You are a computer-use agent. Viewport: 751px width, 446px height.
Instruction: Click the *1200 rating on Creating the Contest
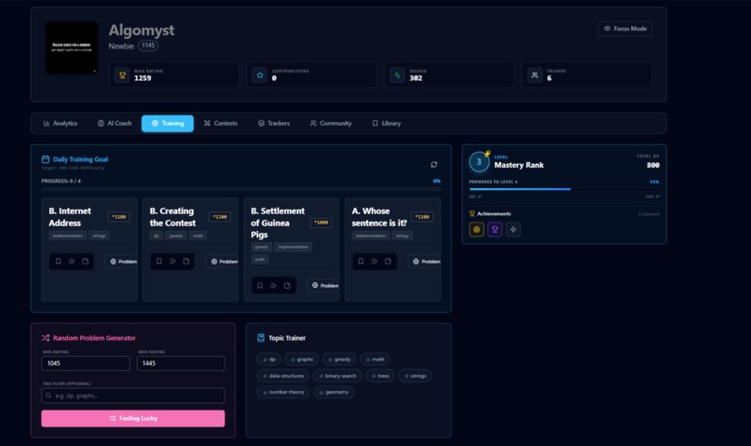coord(220,217)
